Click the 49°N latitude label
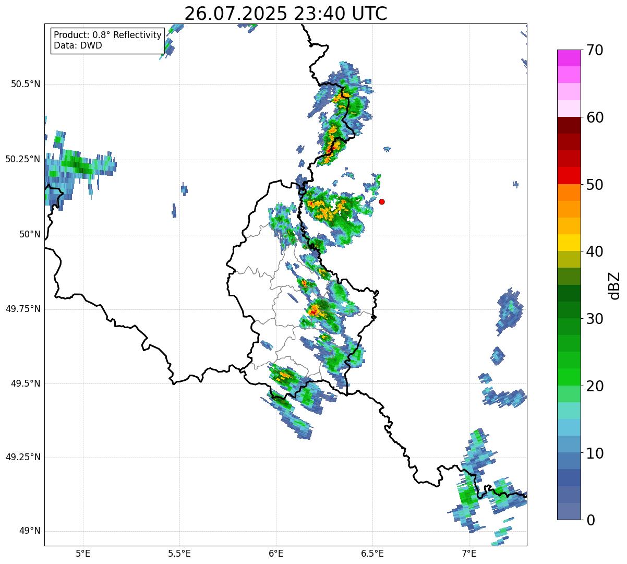The image size is (627, 564). 30,531
